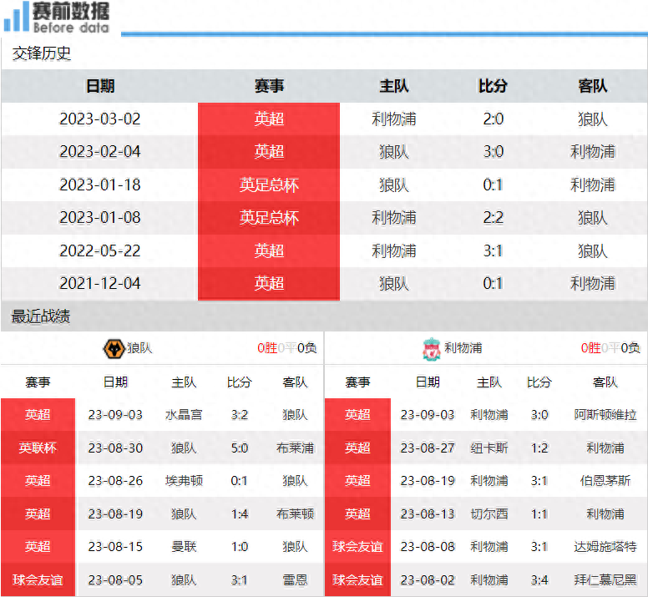Select the 23-08-27 date cell
Image resolution: width=648 pixels, height=597 pixels.
[x=428, y=448]
